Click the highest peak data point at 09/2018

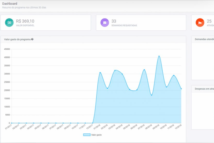point(159,56)
